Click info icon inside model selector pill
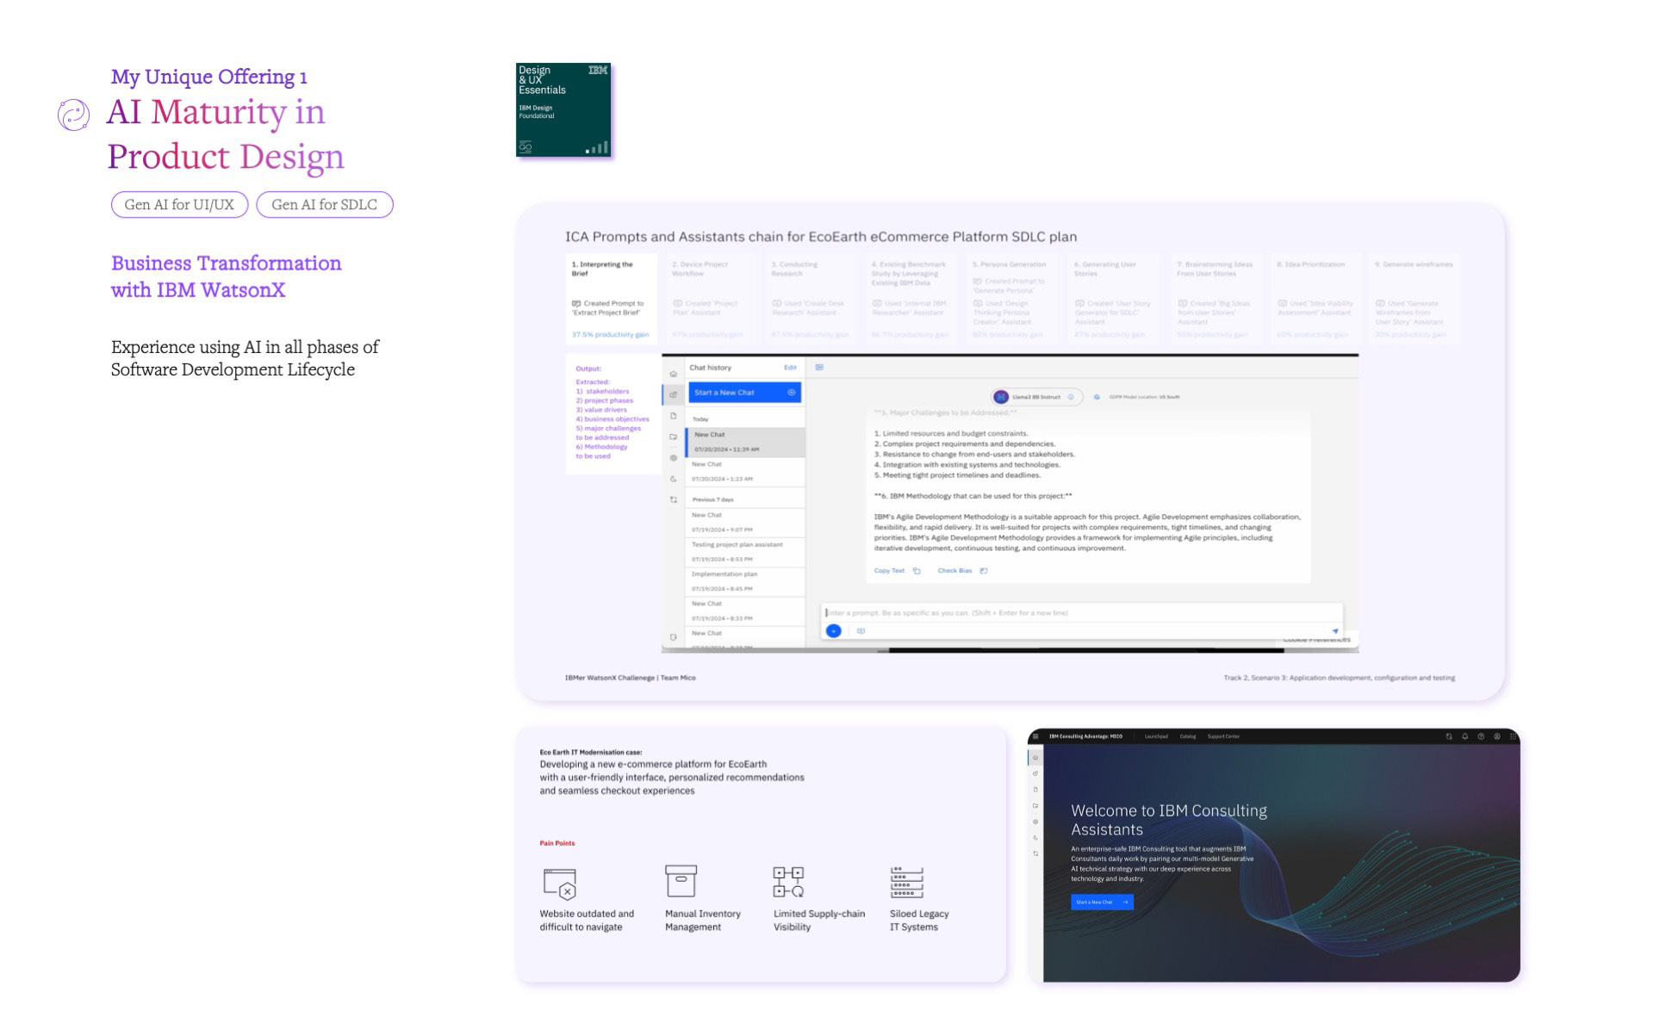The image size is (1654, 1023). (1071, 397)
